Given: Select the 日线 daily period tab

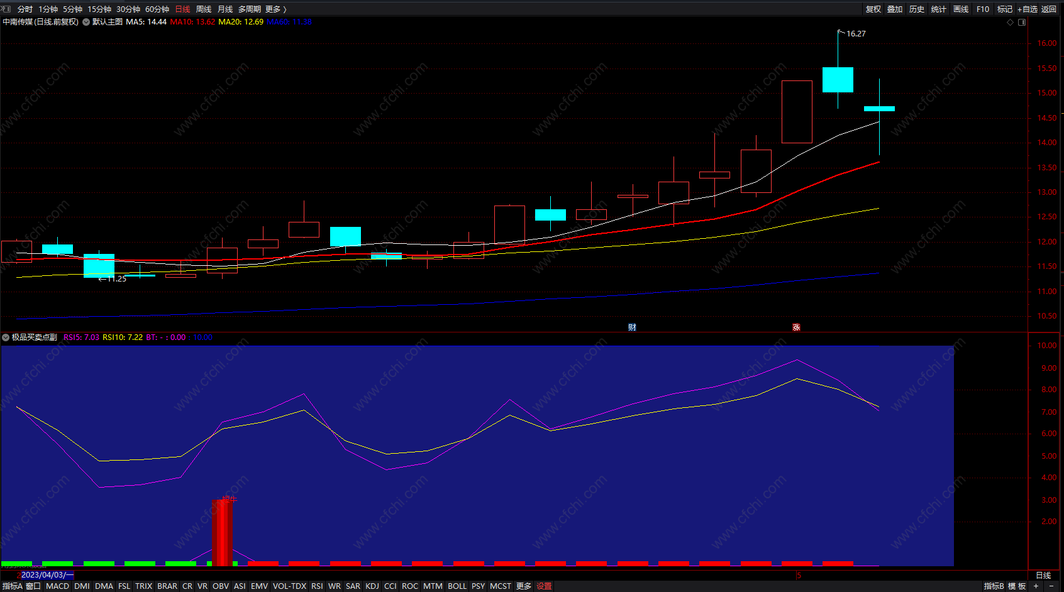Looking at the screenshot, I should pos(182,9).
